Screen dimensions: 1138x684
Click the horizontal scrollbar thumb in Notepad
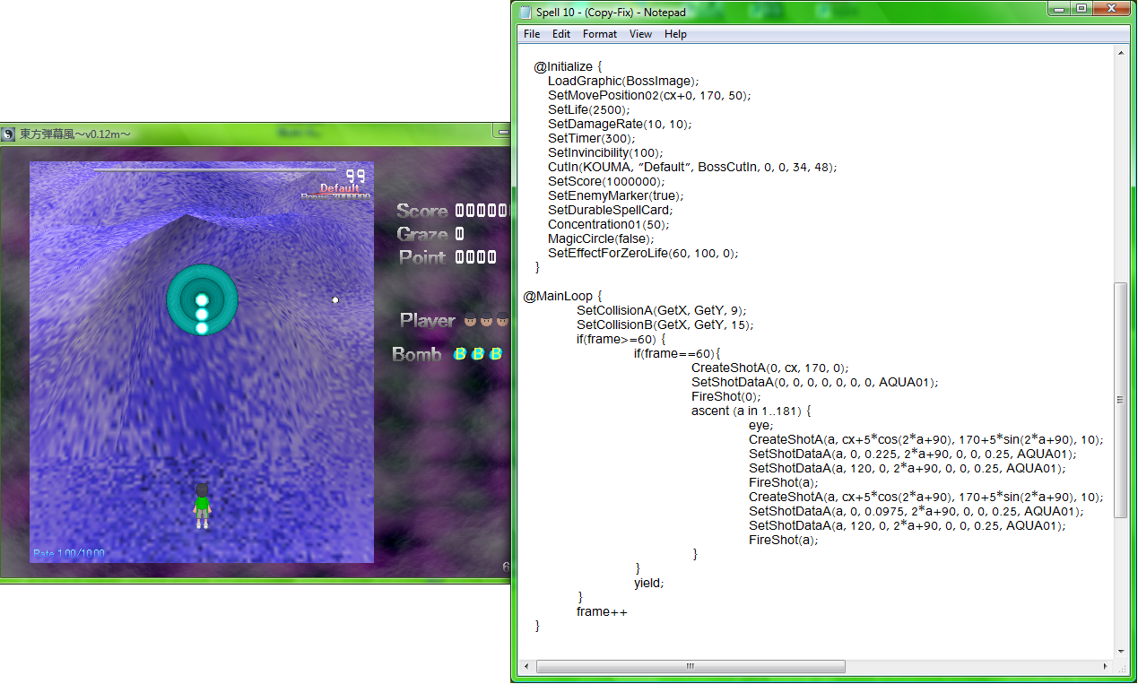691,667
